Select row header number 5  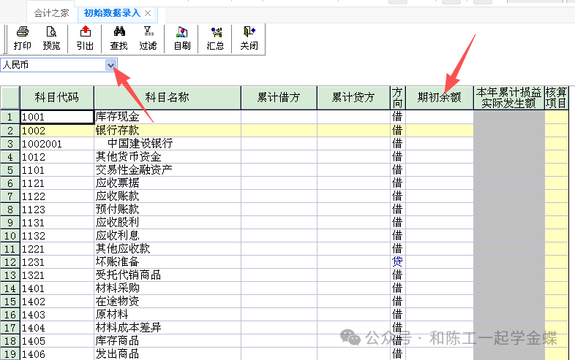[10, 170]
